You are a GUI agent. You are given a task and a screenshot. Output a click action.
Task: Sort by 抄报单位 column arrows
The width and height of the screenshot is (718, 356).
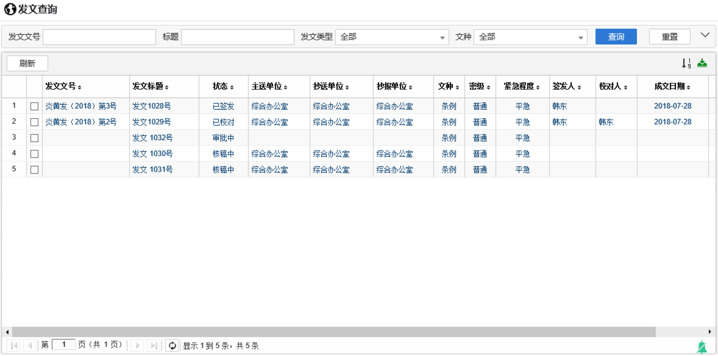411,87
